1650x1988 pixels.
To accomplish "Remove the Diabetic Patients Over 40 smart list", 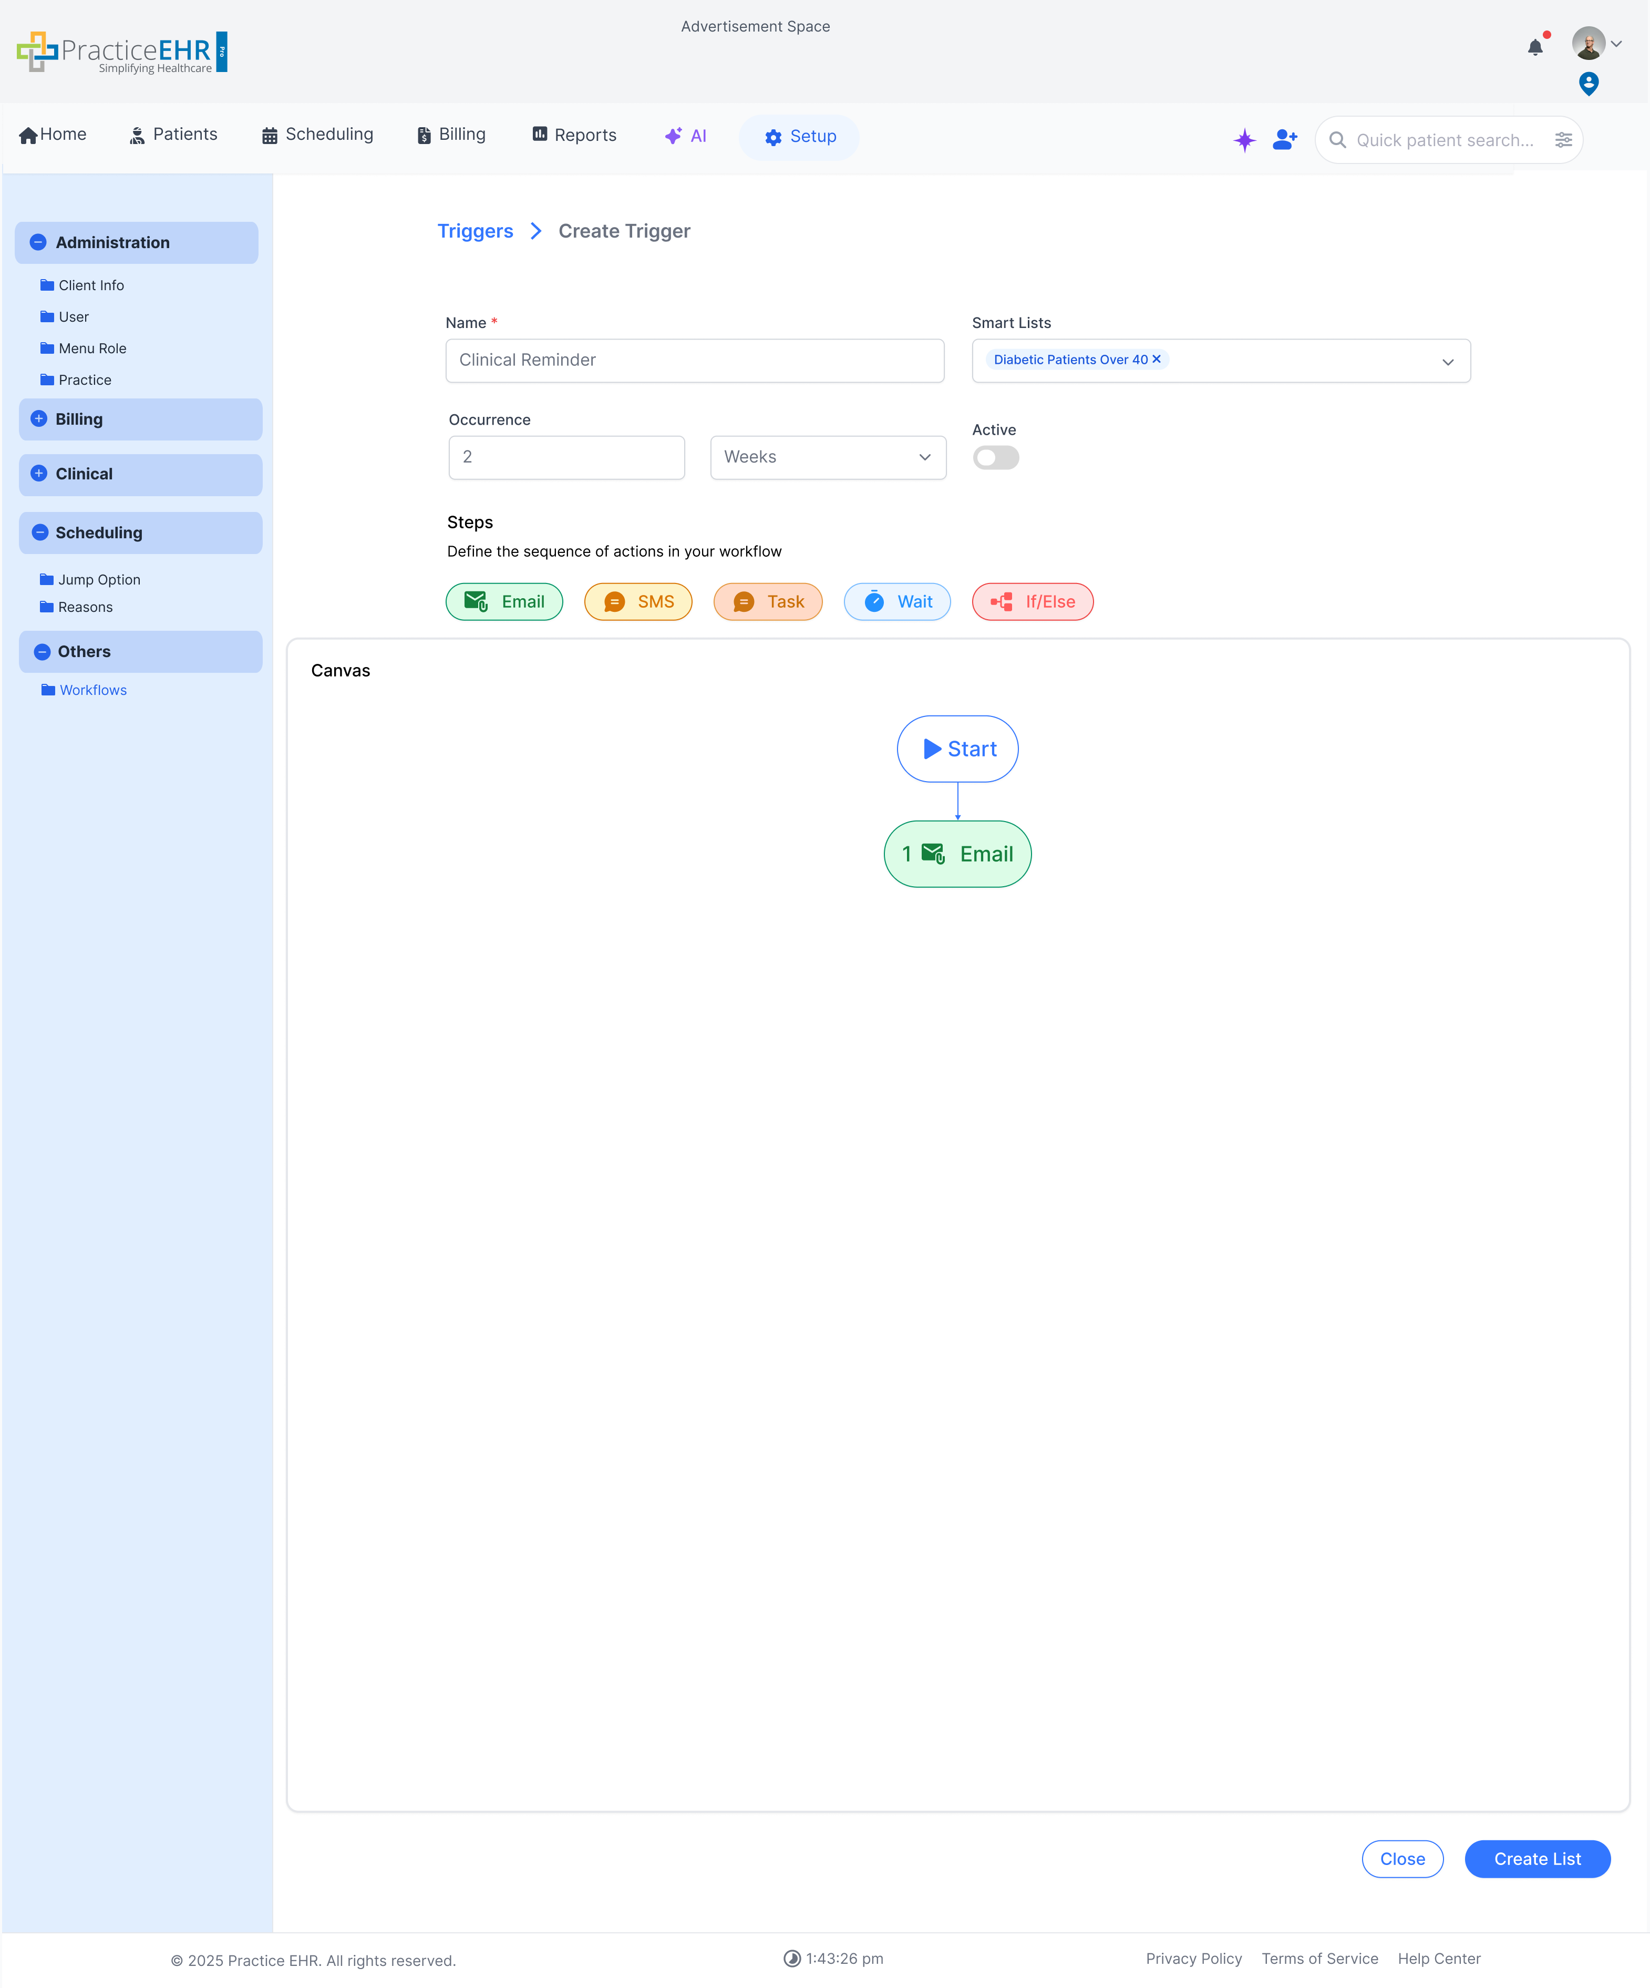I will click(x=1156, y=360).
